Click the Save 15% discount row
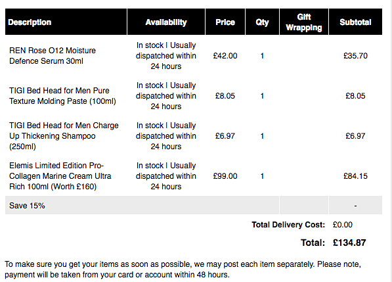The image size is (392, 282). click(194, 206)
